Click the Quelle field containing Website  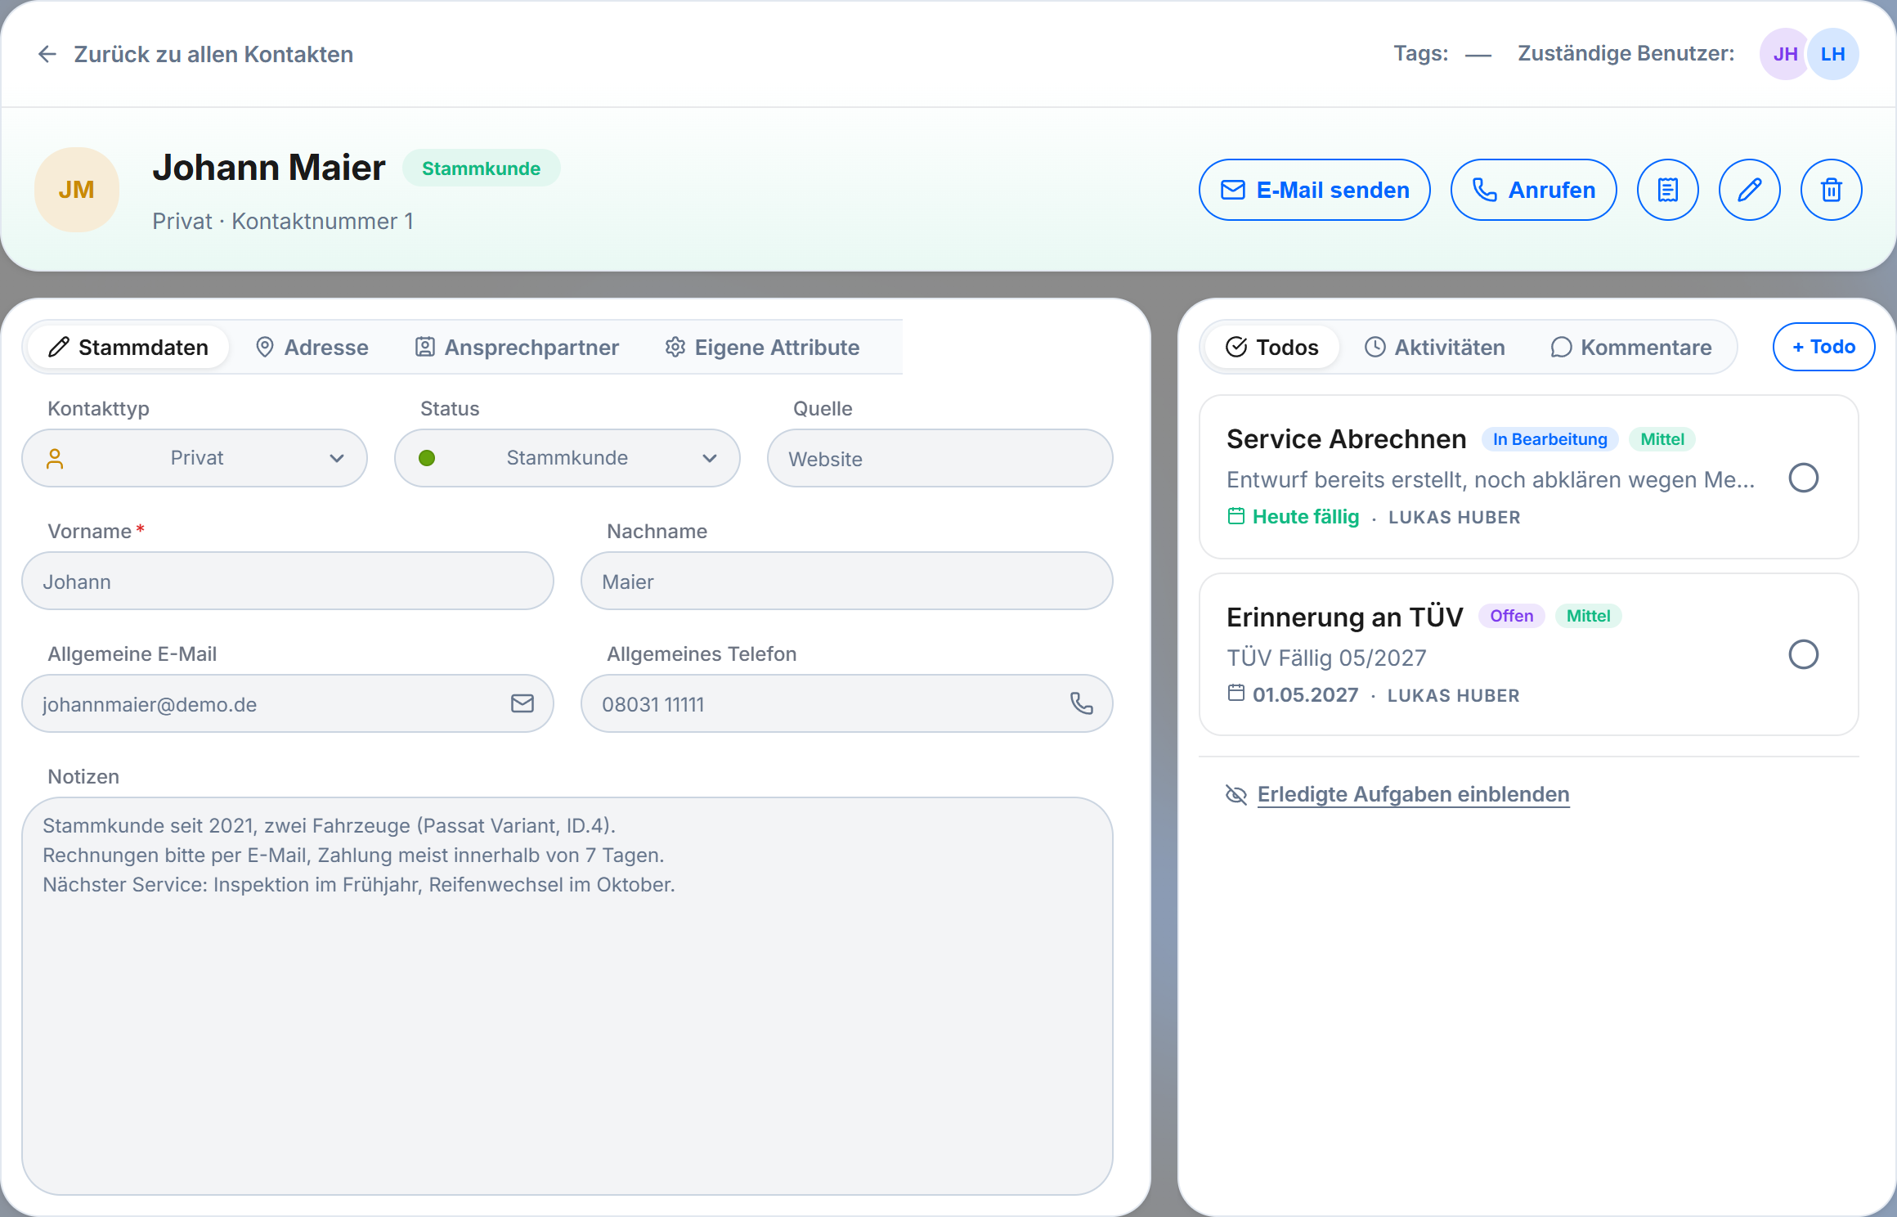pos(940,458)
